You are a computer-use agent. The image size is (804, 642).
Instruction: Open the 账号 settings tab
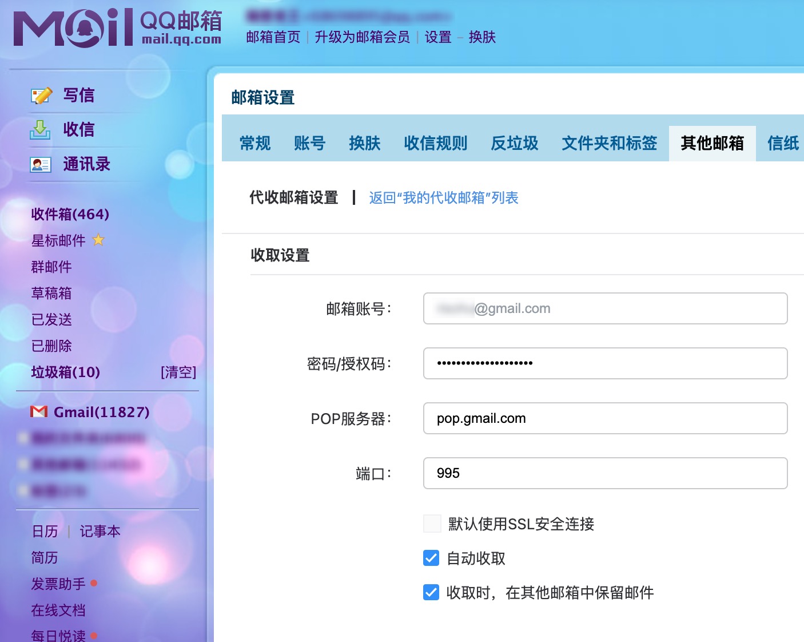coord(309,143)
